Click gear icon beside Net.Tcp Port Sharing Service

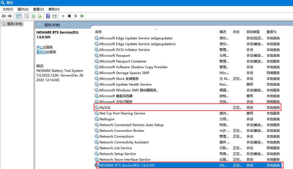tap(96, 113)
